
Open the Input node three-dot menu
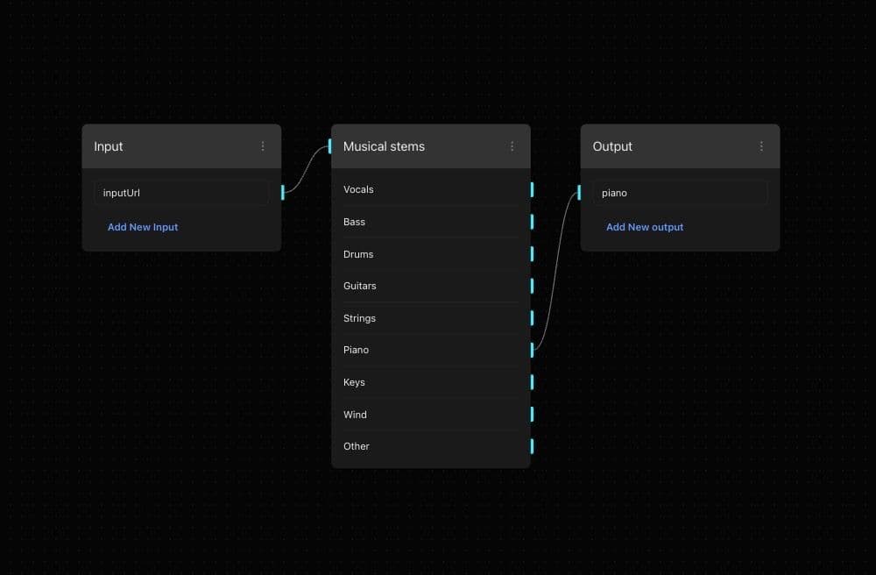(263, 146)
